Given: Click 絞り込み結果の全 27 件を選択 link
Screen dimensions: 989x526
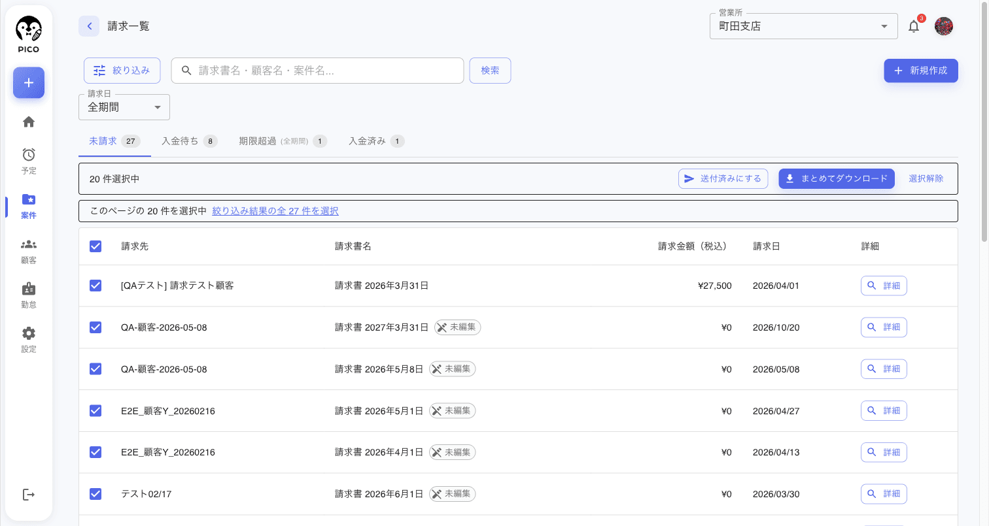Looking at the screenshot, I should 275,211.
